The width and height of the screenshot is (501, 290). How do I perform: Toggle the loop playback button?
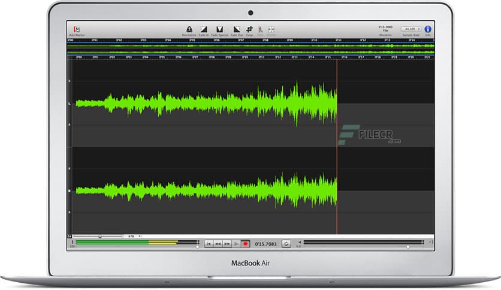(x=286, y=244)
